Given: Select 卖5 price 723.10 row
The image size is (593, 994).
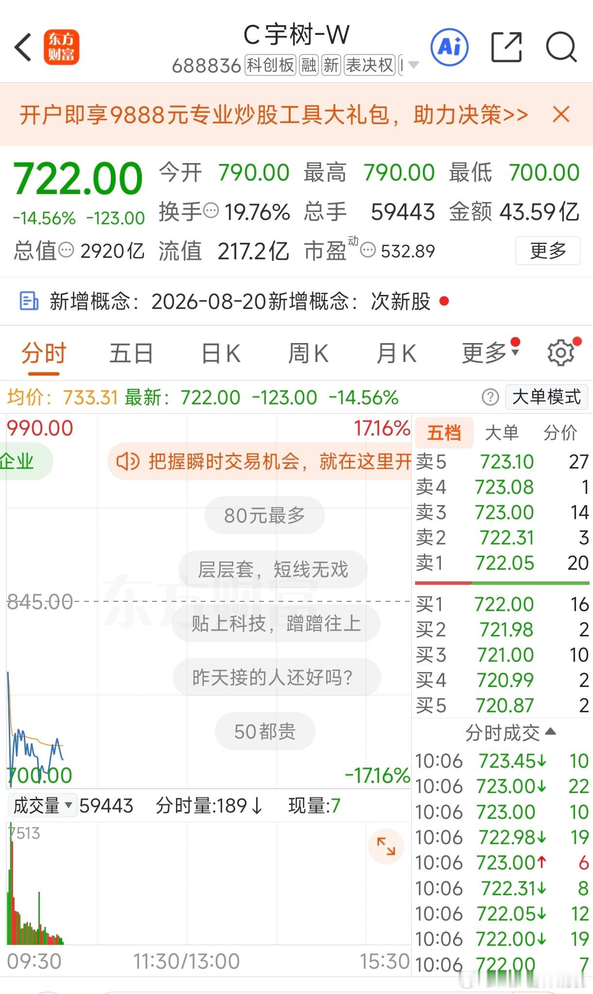Looking at the screenshot, I should (502, 461).
